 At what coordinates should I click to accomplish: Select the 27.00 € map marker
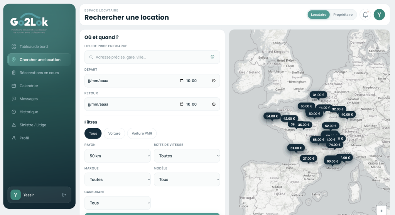tap(309, 159)
